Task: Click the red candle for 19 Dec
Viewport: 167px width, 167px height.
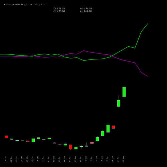Action: (x=6, y=137)
